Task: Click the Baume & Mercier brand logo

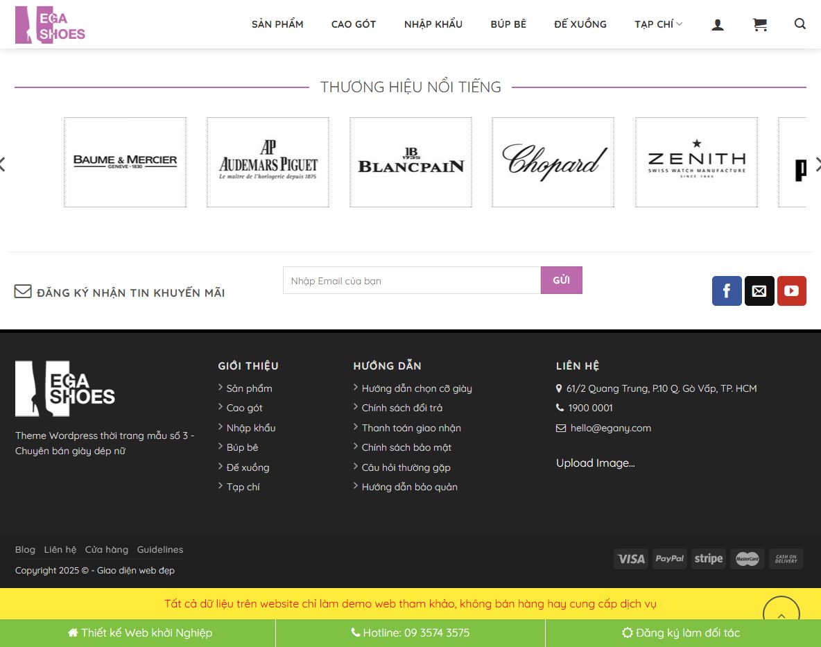Action: (125, 162)
